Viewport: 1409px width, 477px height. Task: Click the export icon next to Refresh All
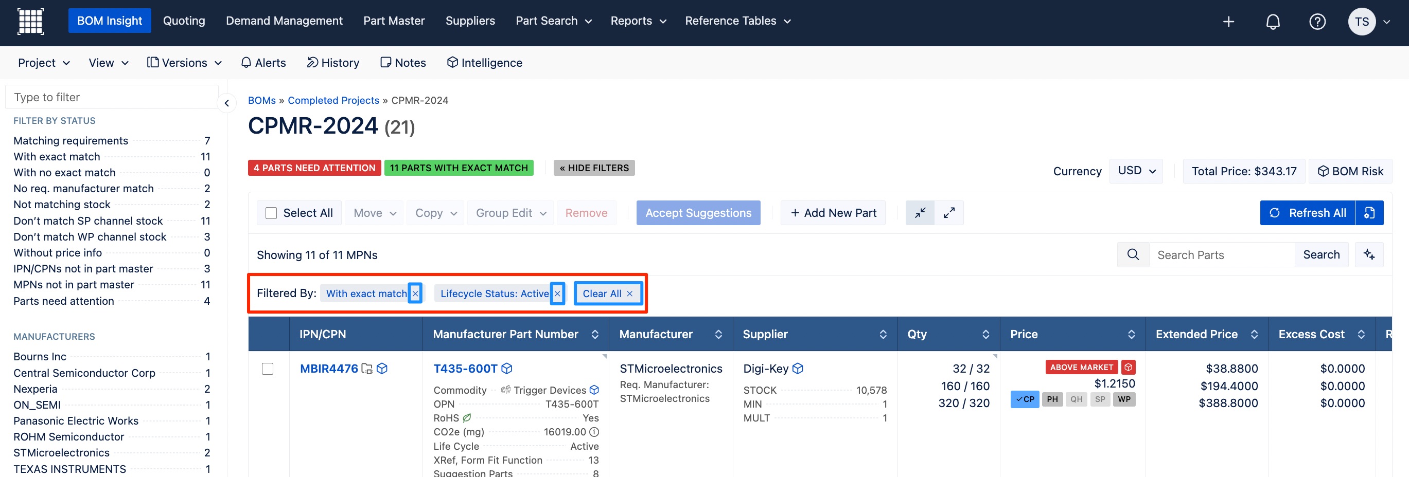(x=1369, y=213)
